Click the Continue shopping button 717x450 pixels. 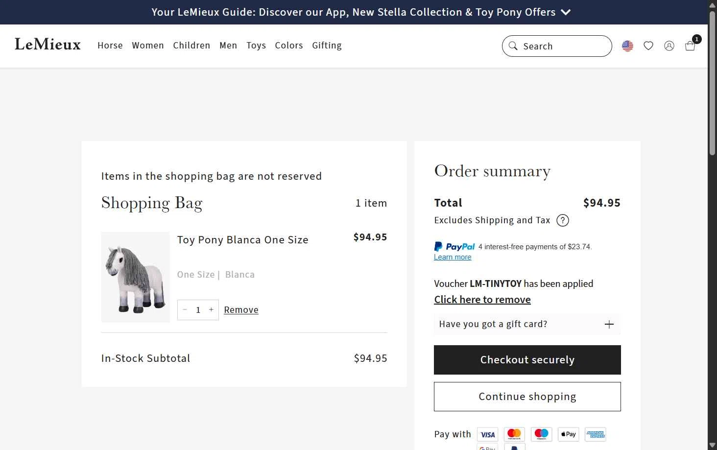click(527, 397)
